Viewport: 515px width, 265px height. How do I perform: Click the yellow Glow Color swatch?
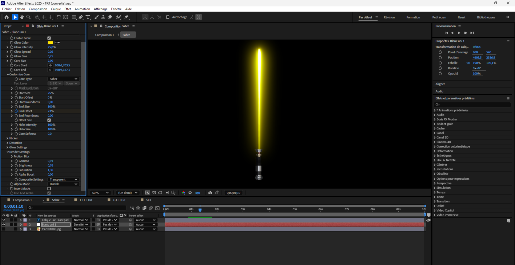50,43
